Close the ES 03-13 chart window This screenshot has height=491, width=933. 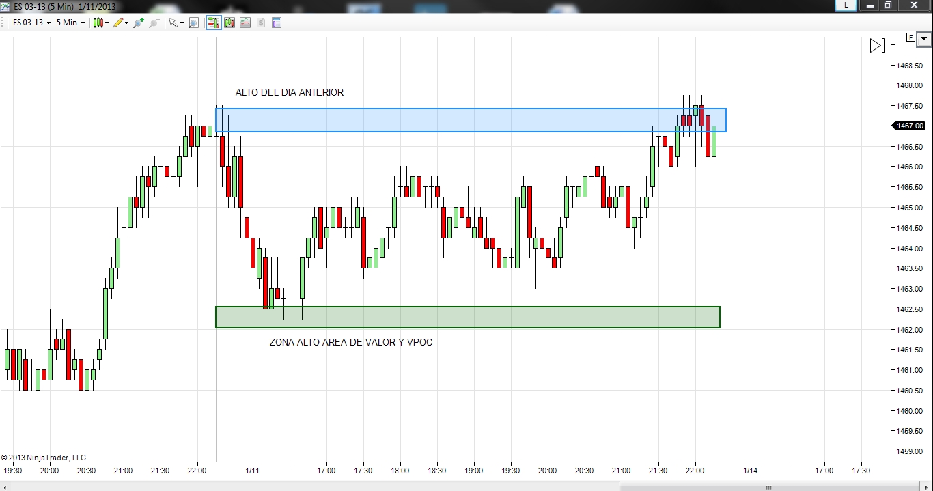914,5
